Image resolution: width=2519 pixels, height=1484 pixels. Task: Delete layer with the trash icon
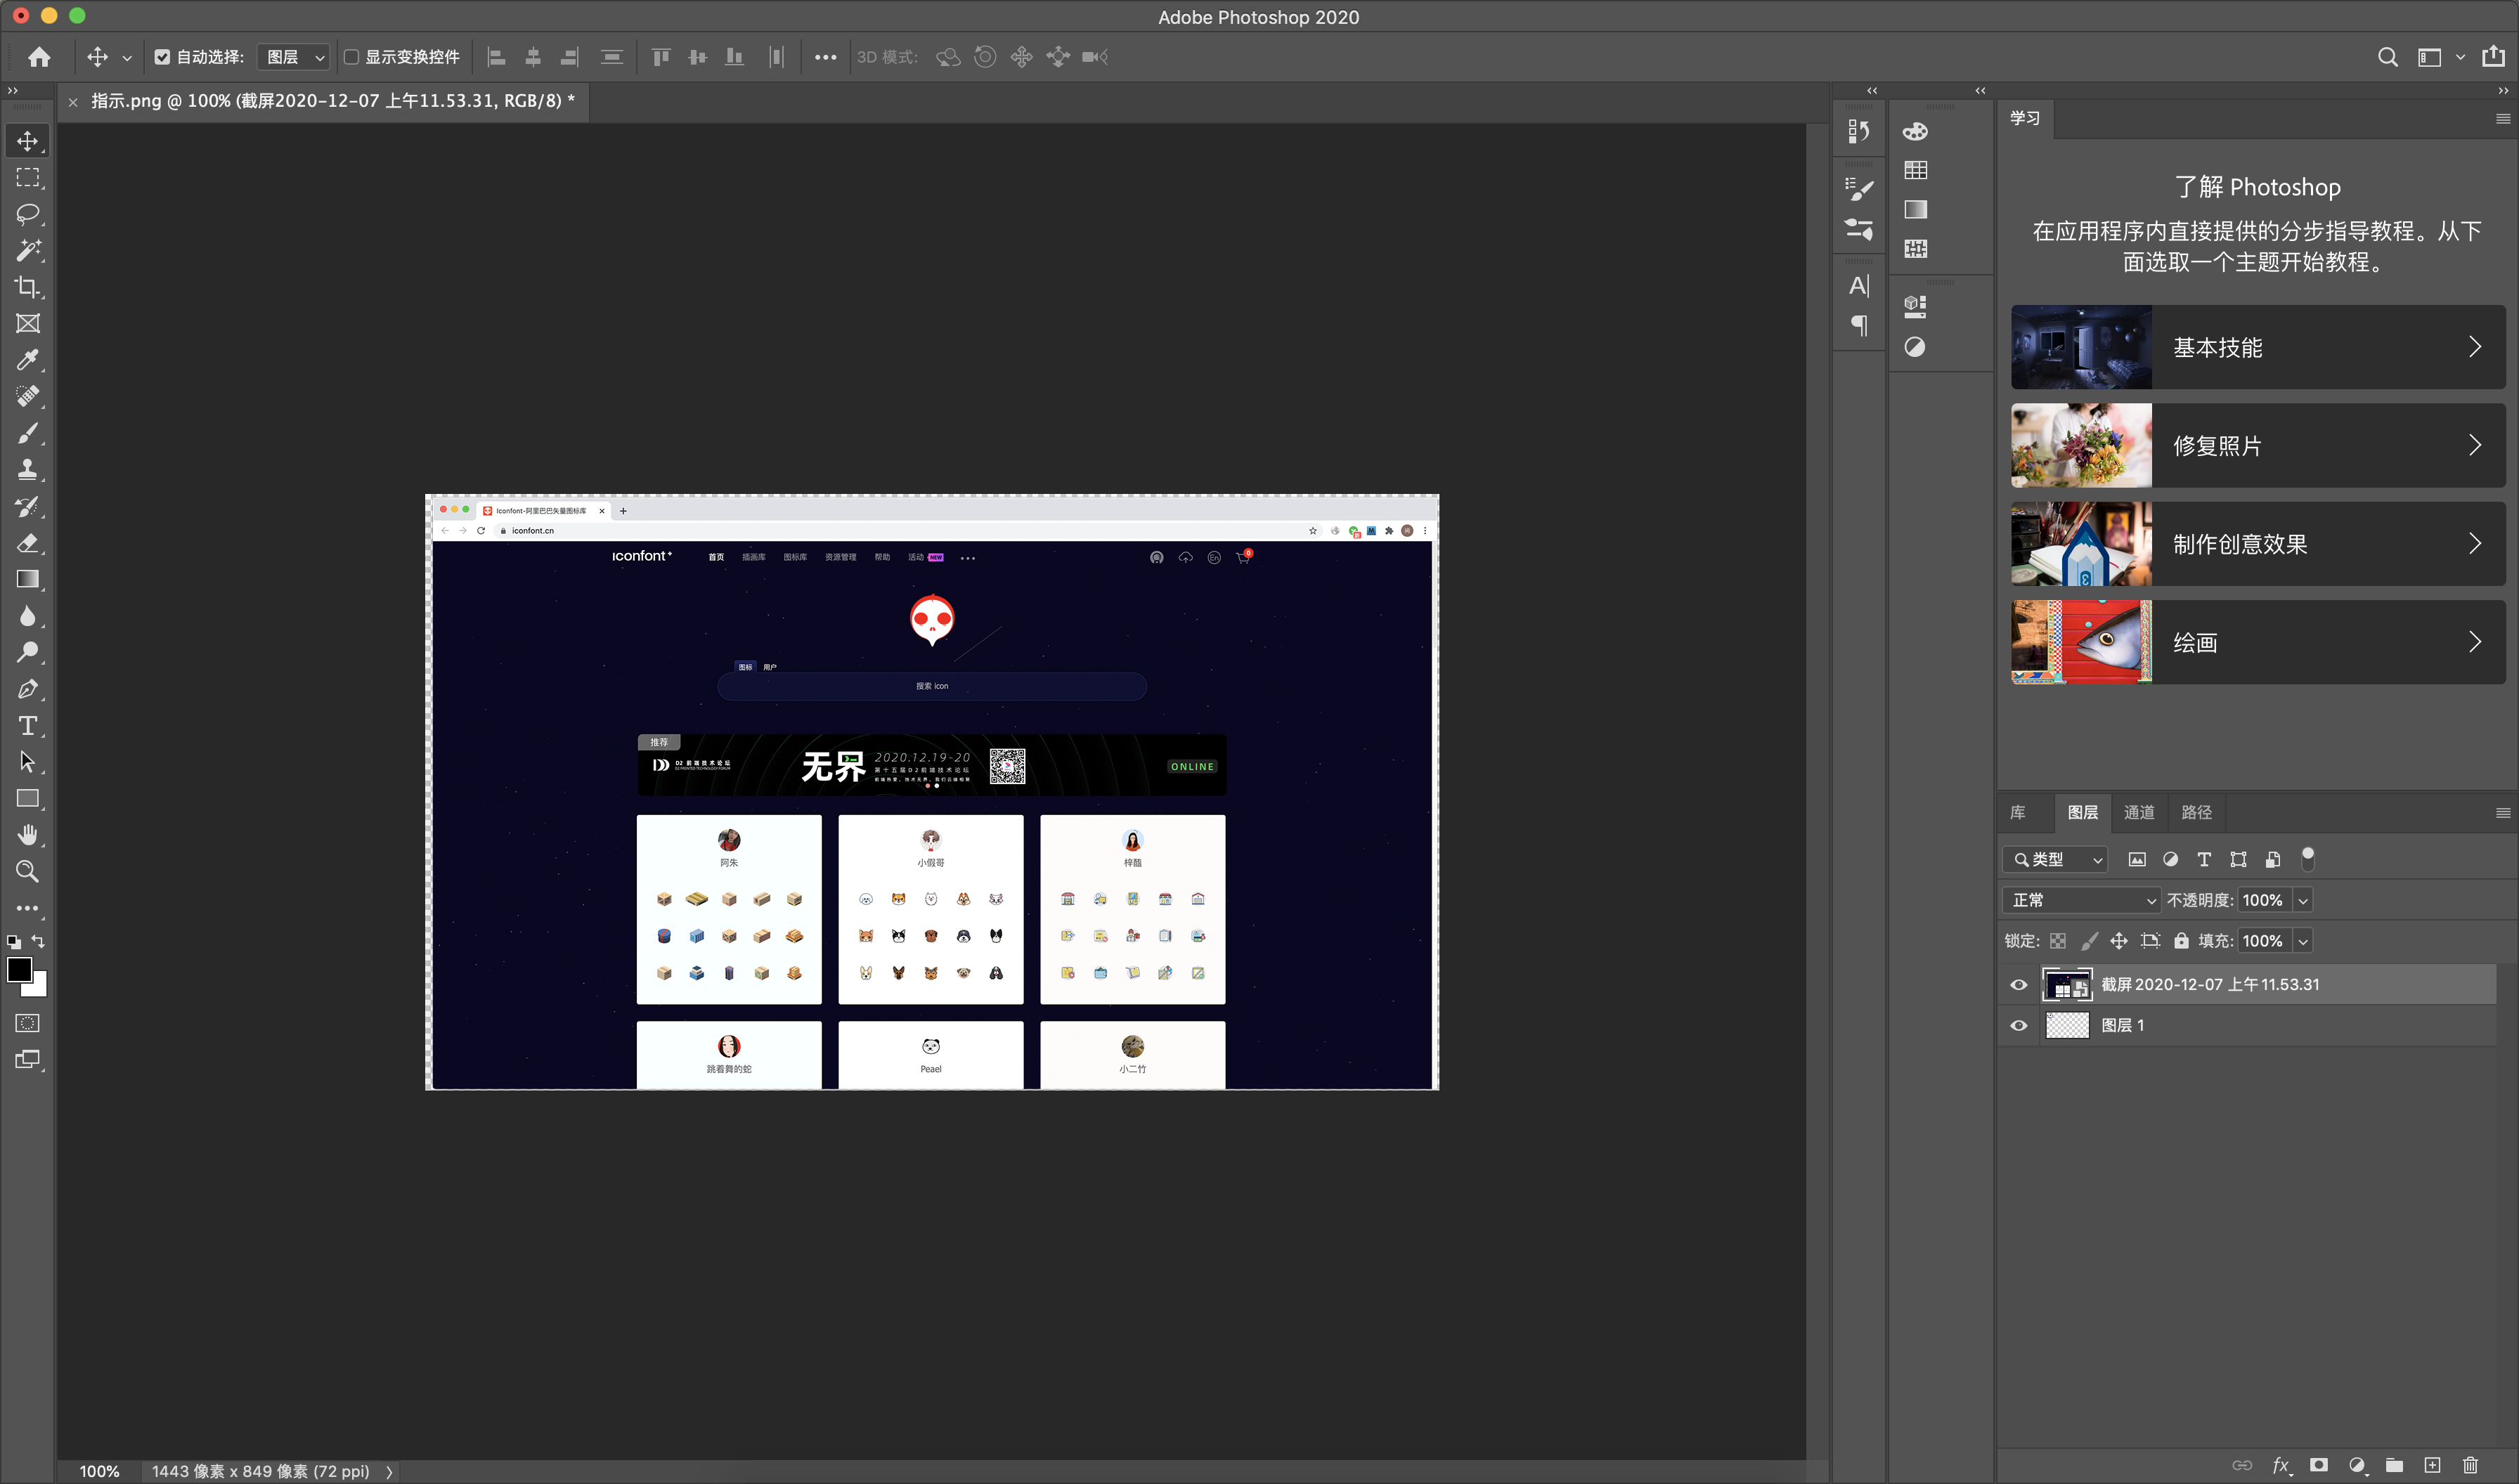[2470, 1465]
